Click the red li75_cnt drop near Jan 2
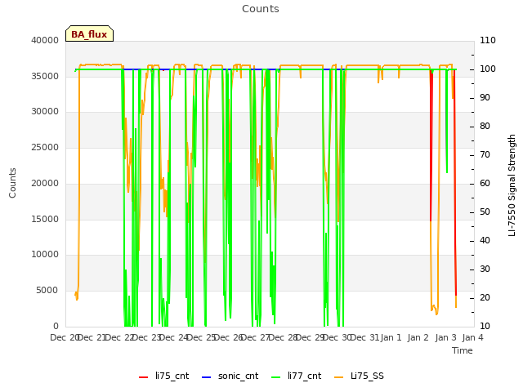Viewport: 523px width, 392px height. tap(431, 147)
